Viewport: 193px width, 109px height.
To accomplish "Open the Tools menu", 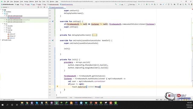I will point(44,2).
